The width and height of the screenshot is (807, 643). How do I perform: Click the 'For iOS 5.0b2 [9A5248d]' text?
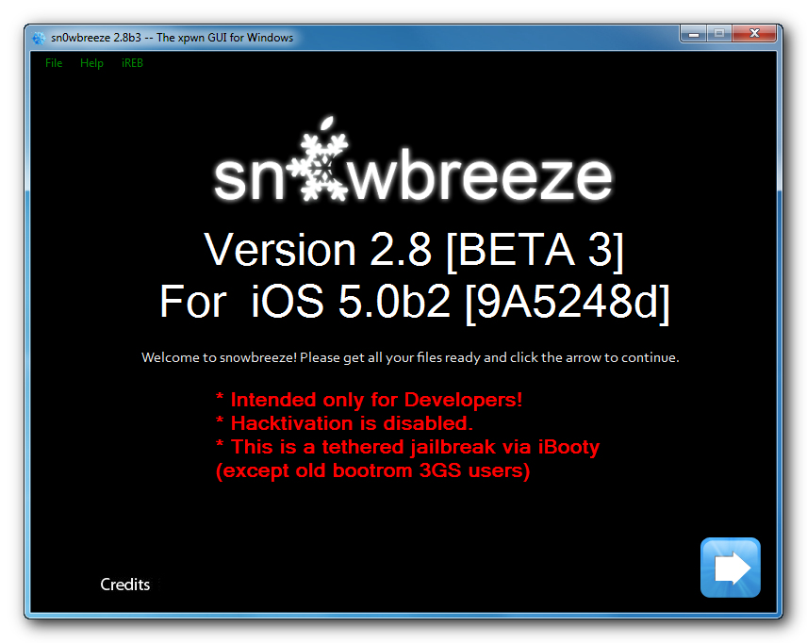(415, 303)
